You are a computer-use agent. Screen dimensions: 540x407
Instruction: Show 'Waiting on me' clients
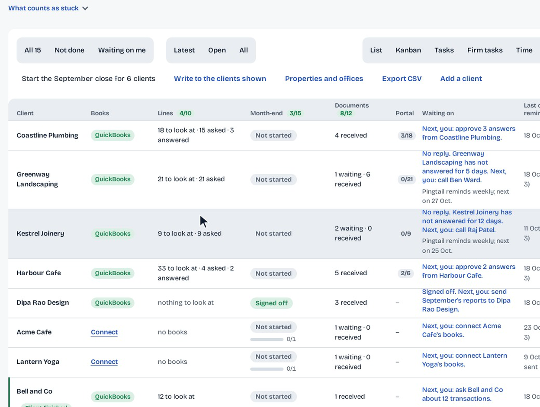click(122, 50)
